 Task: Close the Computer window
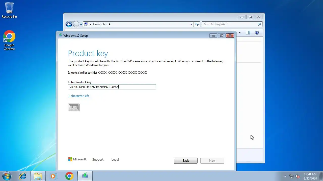258,17
